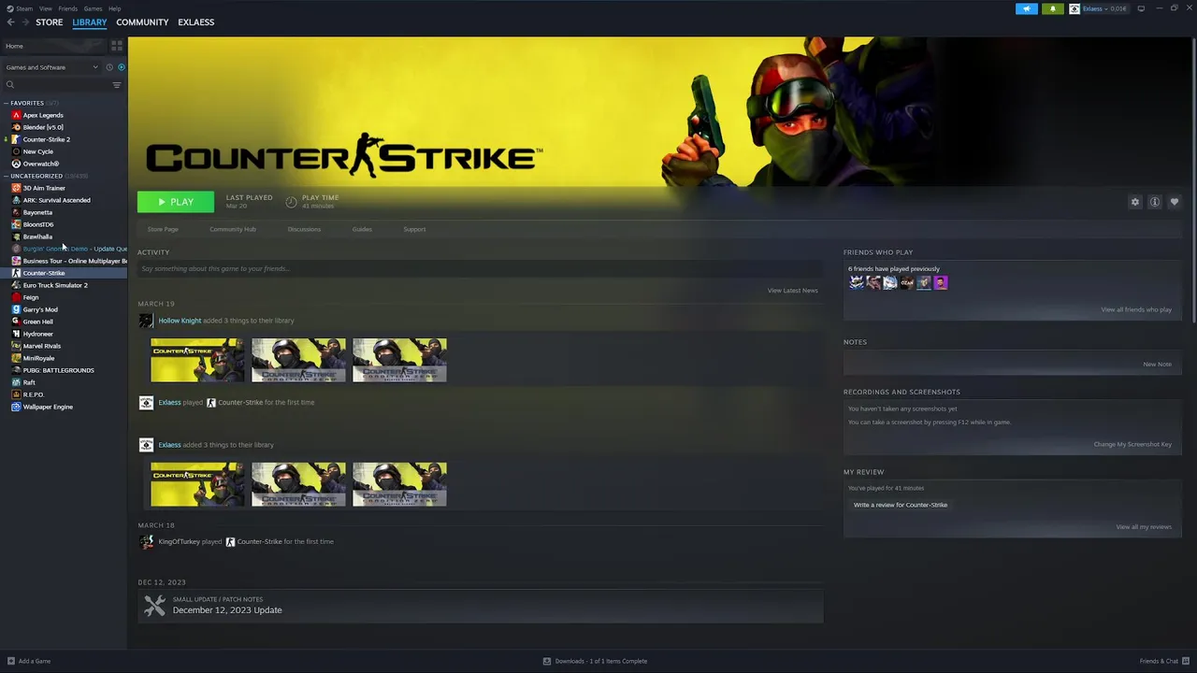Image resolution: width=1197 pixels, height=673 pixels.
Task: Switch to collections grid view icon
Action: click(x=117, y=45)
